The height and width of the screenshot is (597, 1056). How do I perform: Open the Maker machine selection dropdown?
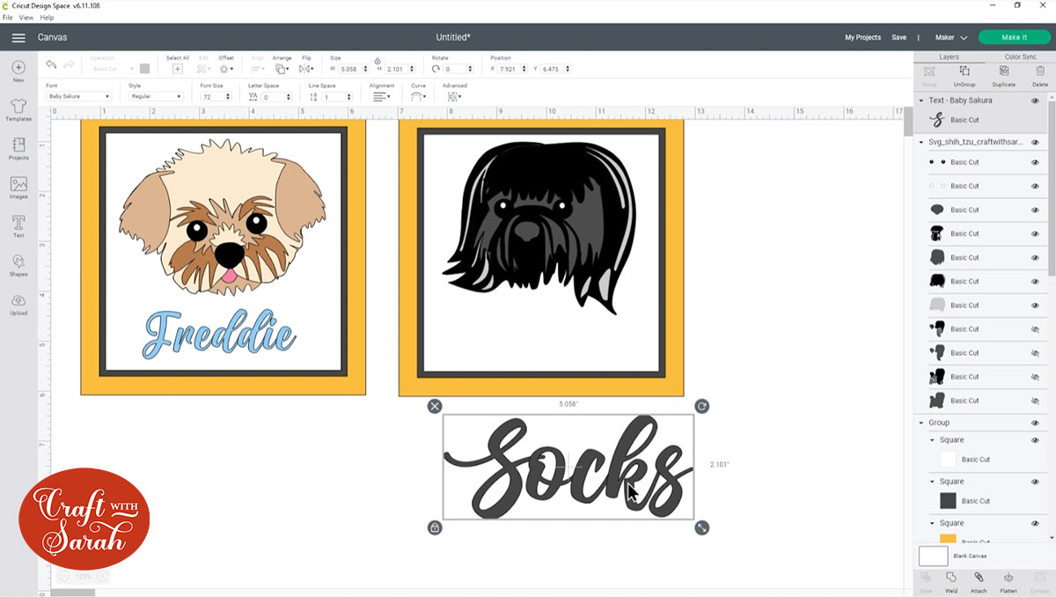tap(950, 38)
